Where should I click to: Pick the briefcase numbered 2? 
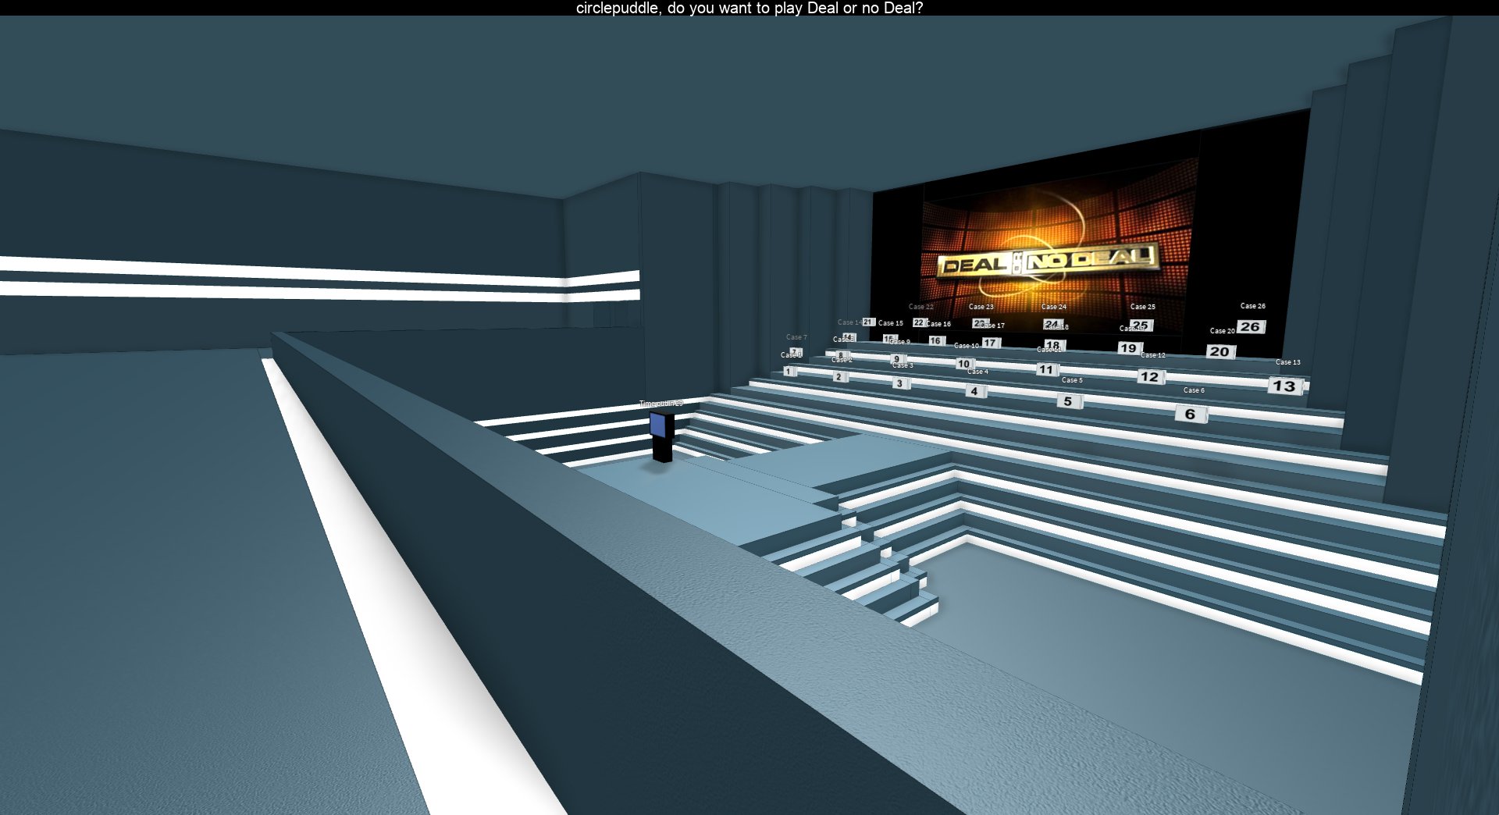839,377
